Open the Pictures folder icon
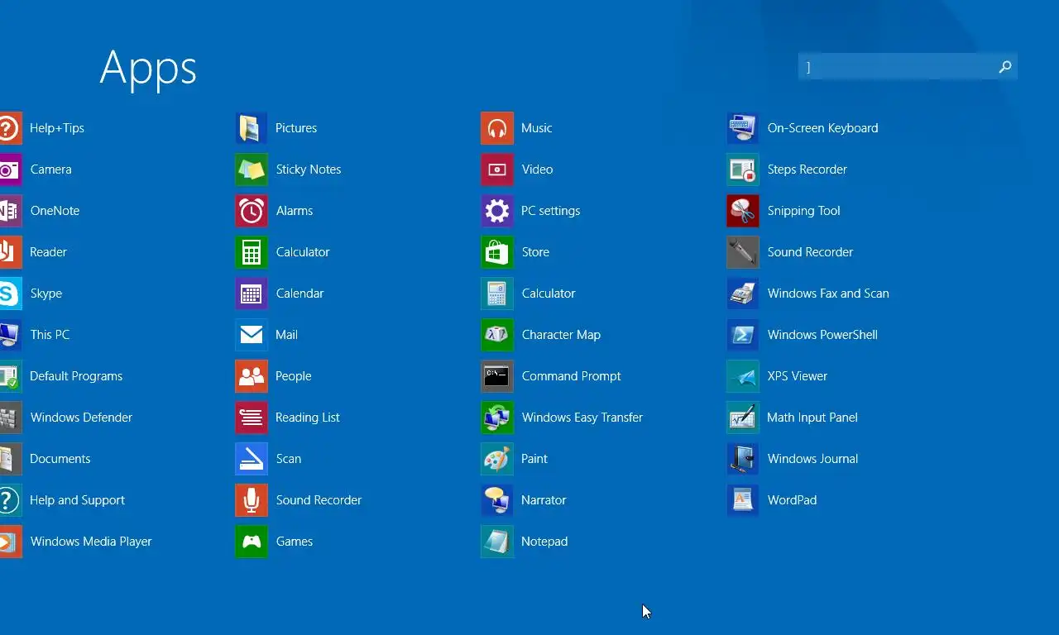The image size is (1059, 635). click(252, 128)
